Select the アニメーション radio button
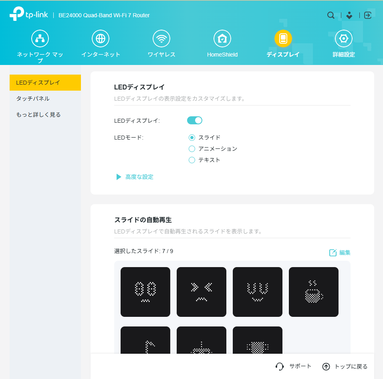 192,149
